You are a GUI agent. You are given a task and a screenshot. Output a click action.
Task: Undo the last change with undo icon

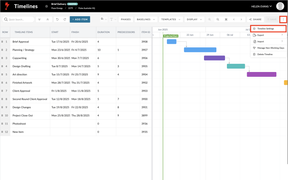57,19
